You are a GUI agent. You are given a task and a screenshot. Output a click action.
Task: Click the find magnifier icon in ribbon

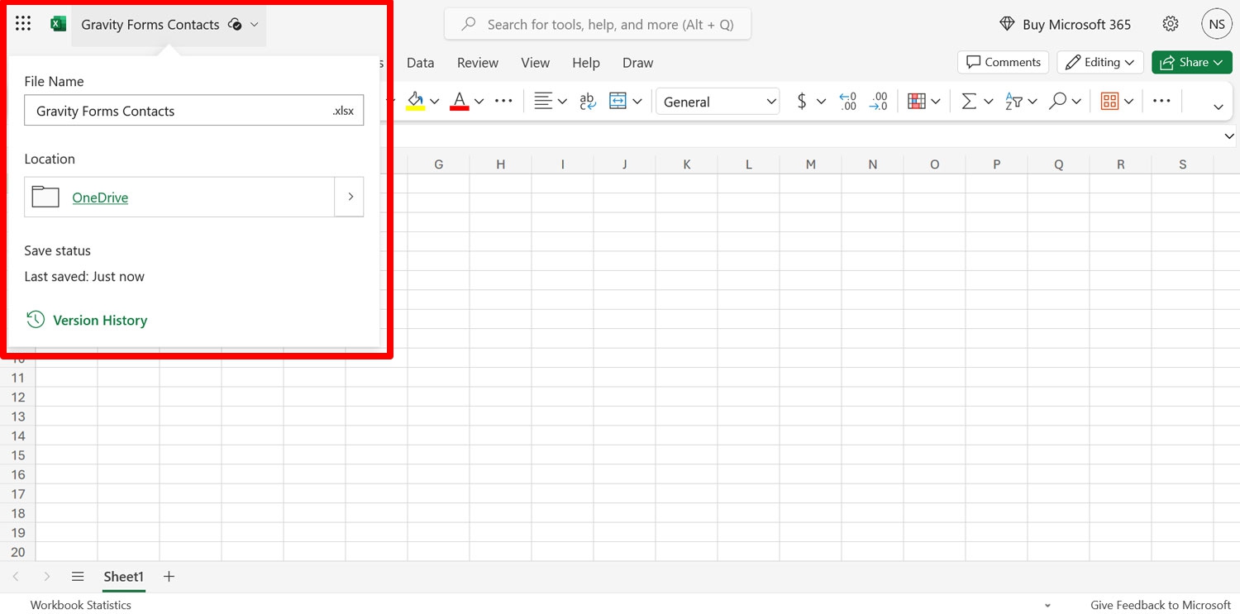click(1057, 101)
